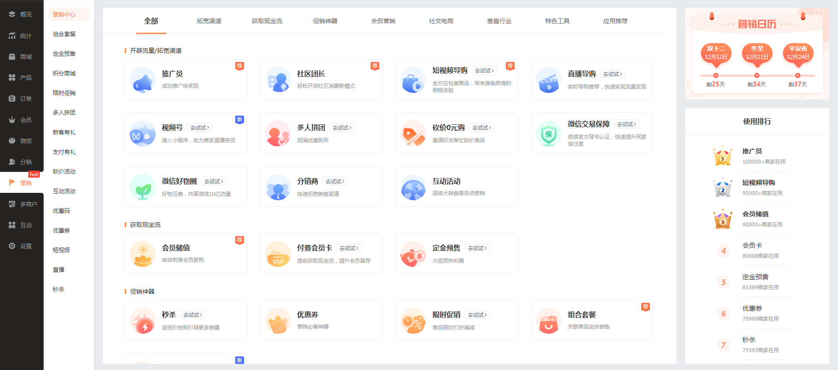Open the 设置 gear icon
The image size is (838, 370).
[12, 246]
